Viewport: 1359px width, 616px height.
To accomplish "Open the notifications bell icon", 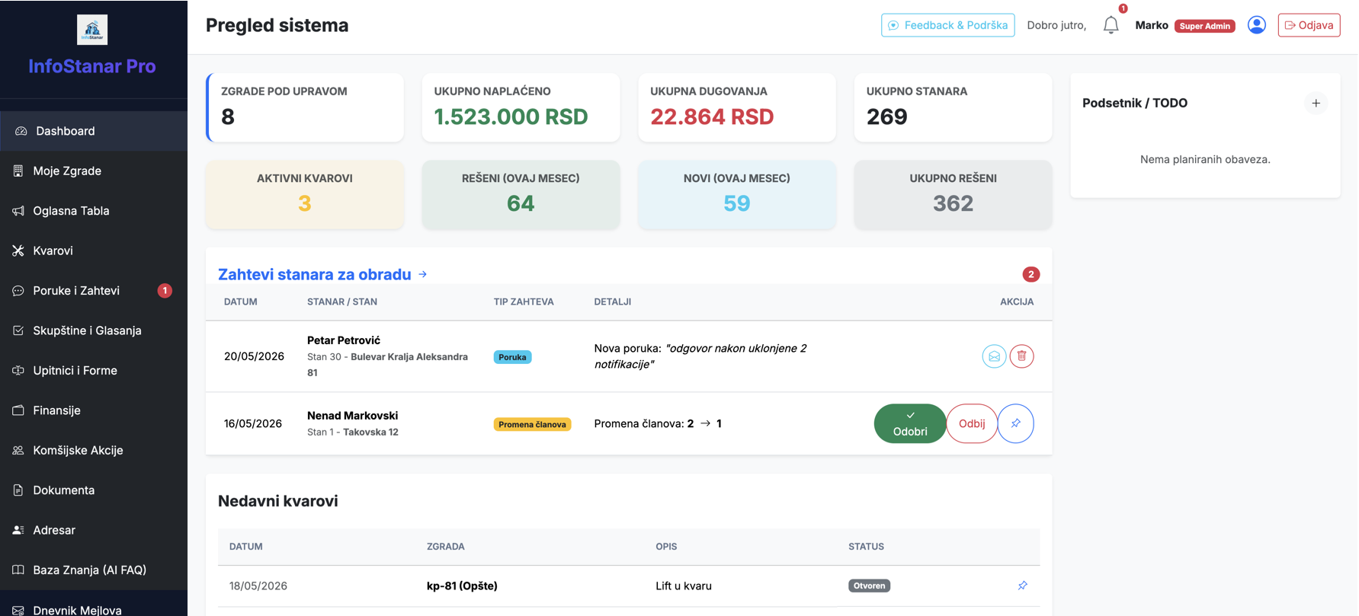I will click(x=1111, y=25).
